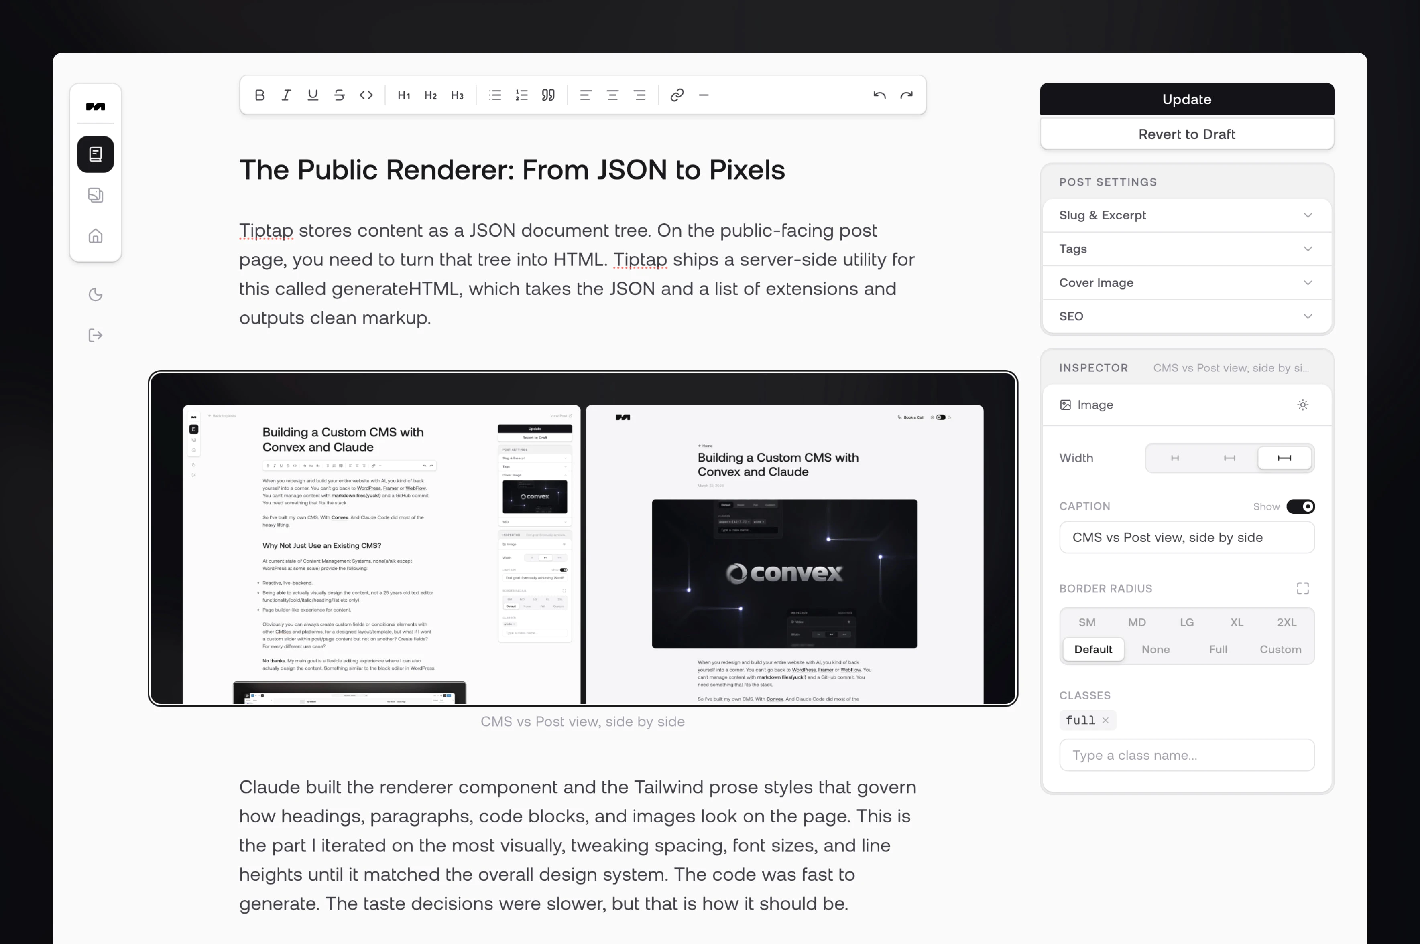Center align text

click(612, 95)
